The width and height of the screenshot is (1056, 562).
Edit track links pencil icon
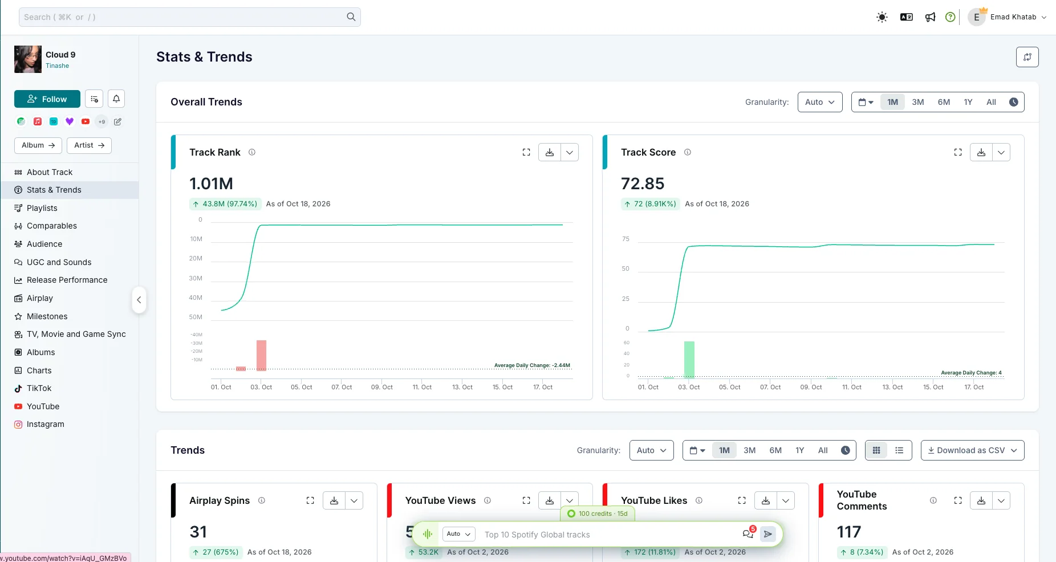(117, 121)
